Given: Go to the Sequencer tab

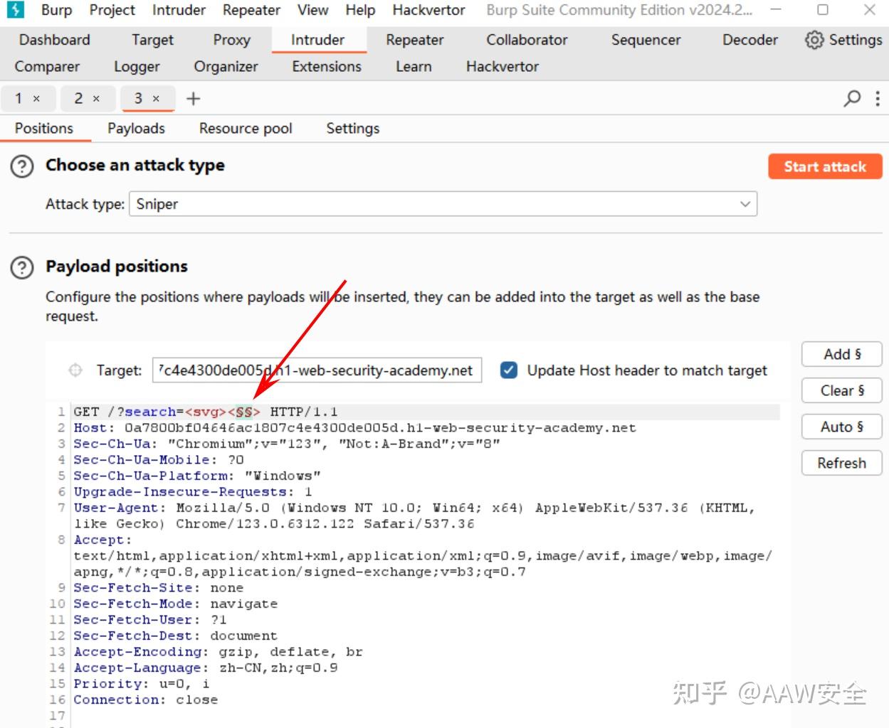Looking at the screenshot, I should click(x=646, y=40).
